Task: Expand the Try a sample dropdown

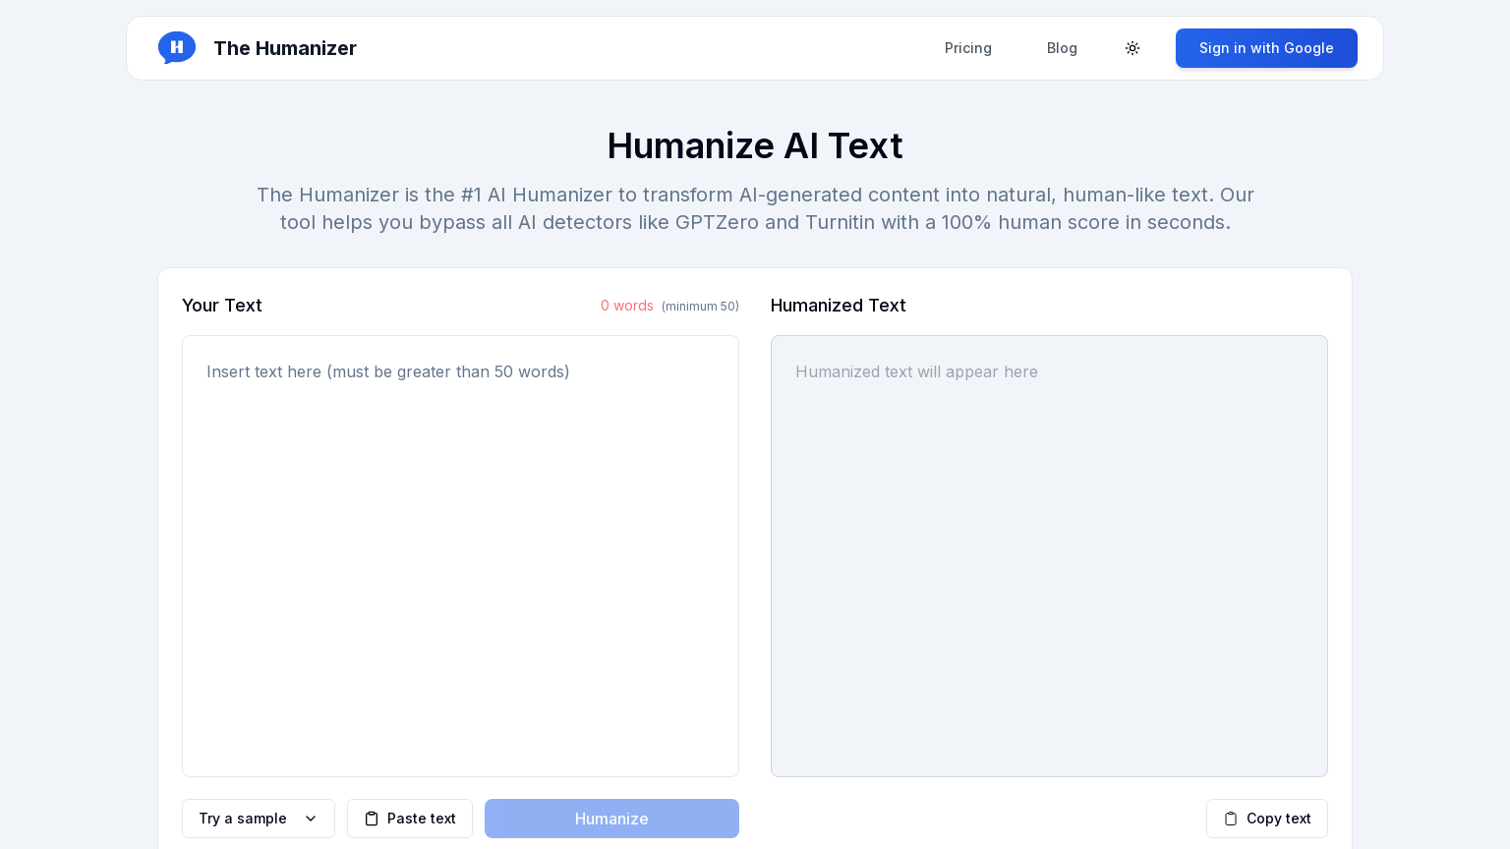Action: coord(259,819)
